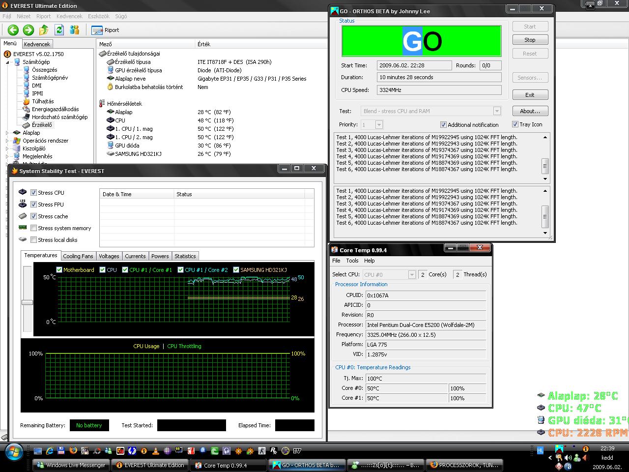Select IPMI in the EVEREST tree

tap(37, 93)
